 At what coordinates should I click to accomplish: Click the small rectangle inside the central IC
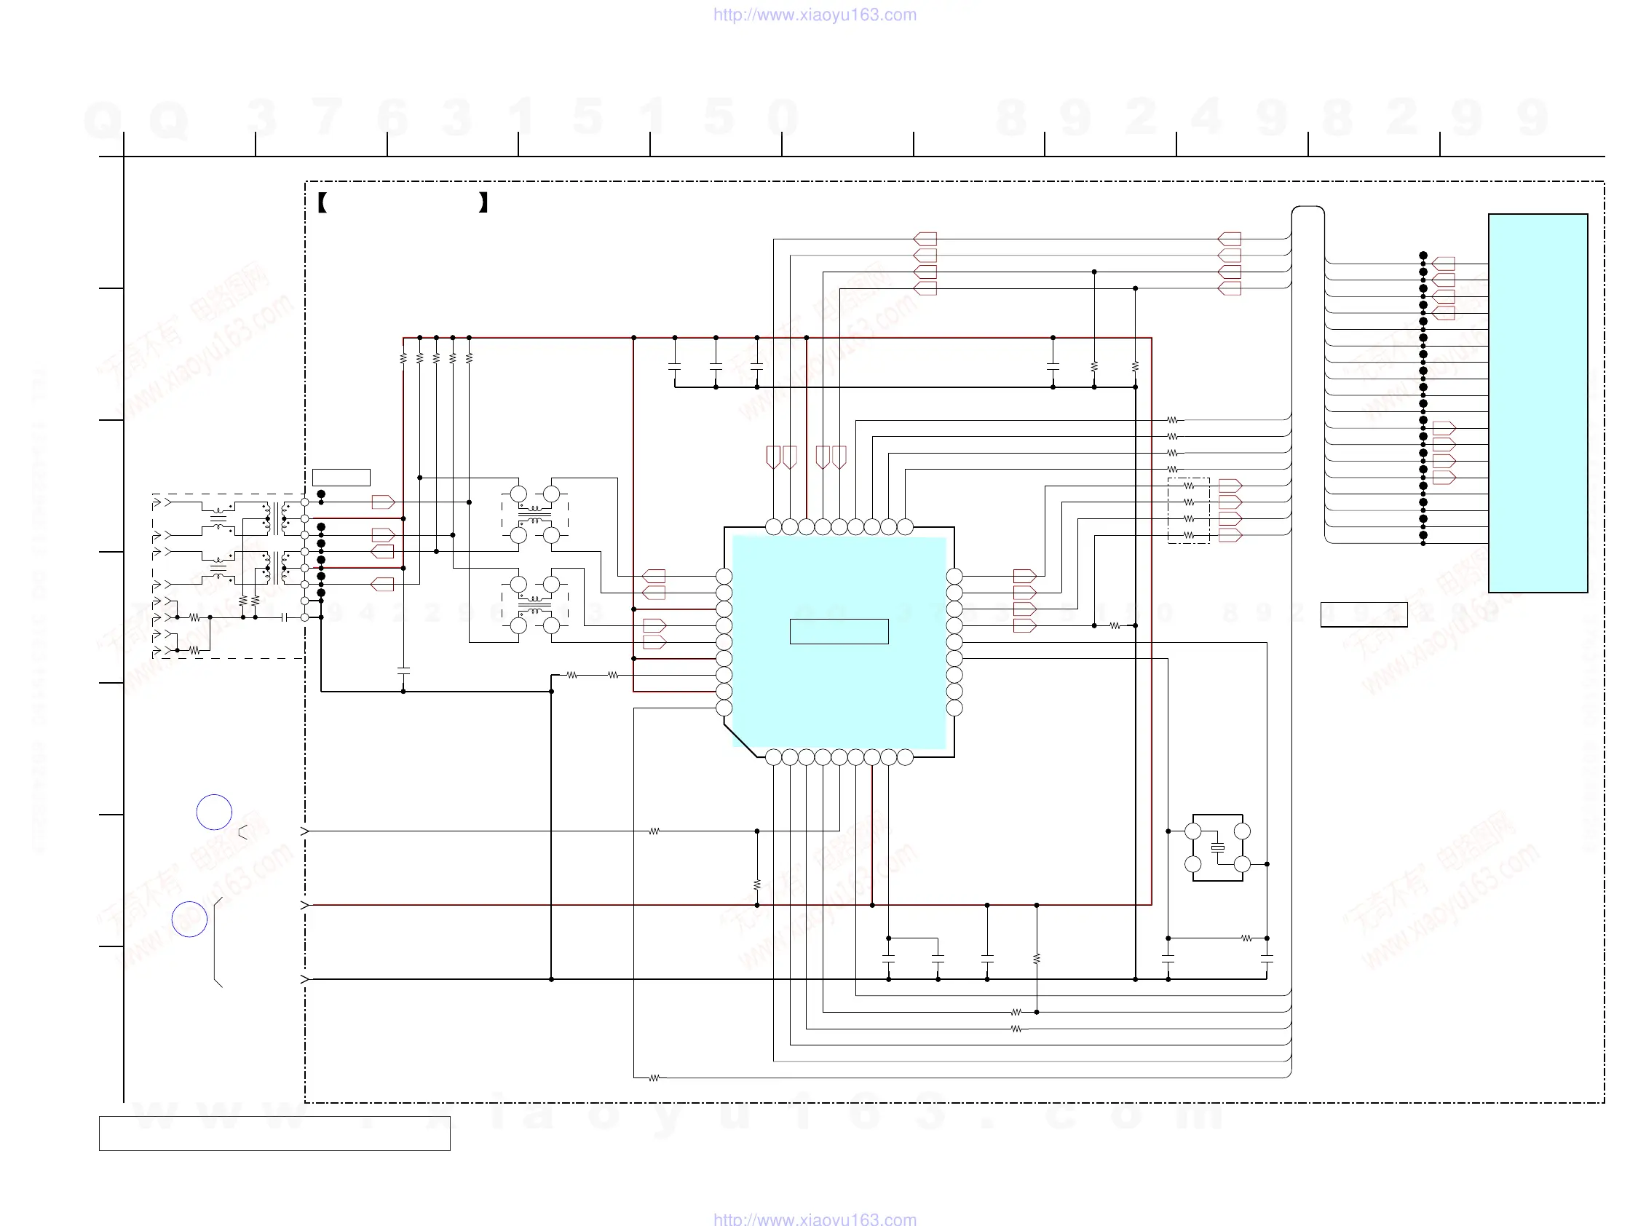coord(839,631)
